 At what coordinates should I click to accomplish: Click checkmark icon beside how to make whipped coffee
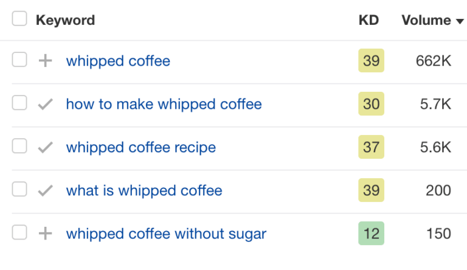pos(45,104)
